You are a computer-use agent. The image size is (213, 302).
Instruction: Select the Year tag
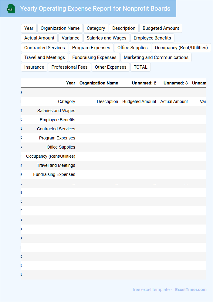[29, 28]
